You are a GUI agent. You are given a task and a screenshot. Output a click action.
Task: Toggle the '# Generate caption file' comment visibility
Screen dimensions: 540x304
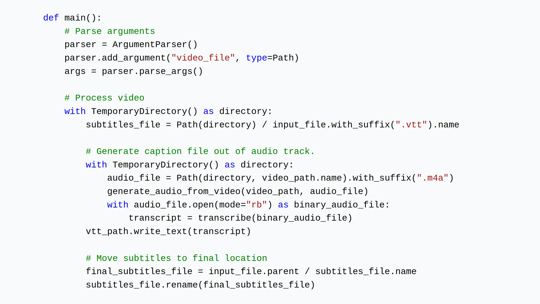pos(200,151)
